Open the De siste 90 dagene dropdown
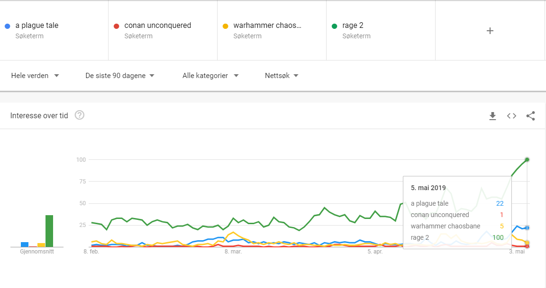The height and width of the screenshot is (288, 546). [120, 76]
